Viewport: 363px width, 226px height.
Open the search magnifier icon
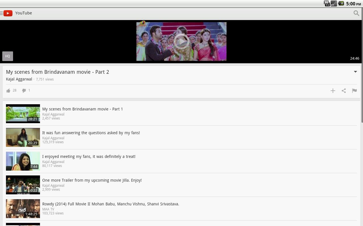356,13
